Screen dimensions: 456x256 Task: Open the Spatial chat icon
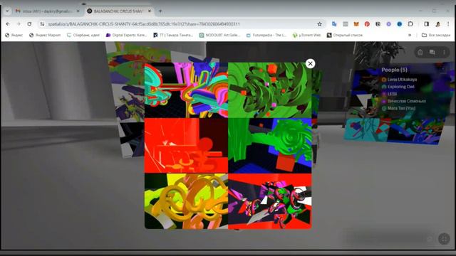432,52
